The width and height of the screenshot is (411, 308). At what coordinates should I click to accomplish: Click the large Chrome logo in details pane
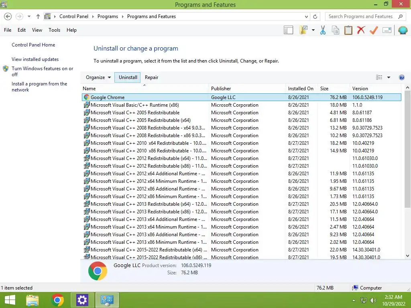tap(98, 271)
